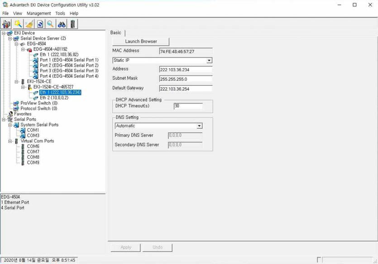The image size is (378, 264).
Task: Select the Port 4 (EDG-4504 Serial Port 4) label
Action: pyautogui.click(x=69, y=76)
